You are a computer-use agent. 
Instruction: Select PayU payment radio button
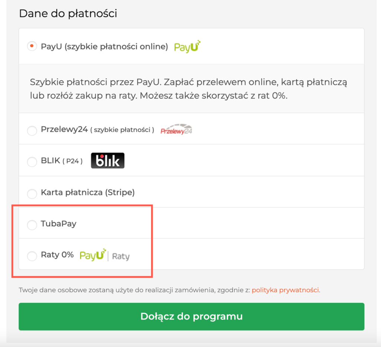point(32,46)
